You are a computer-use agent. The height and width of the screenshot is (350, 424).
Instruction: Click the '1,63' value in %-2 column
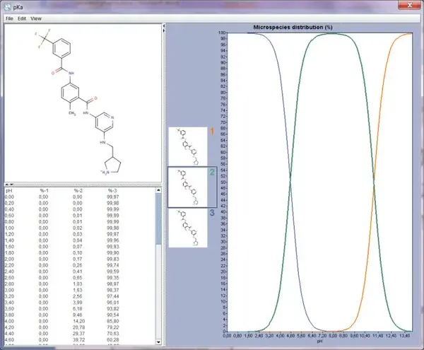click(77, 290)
